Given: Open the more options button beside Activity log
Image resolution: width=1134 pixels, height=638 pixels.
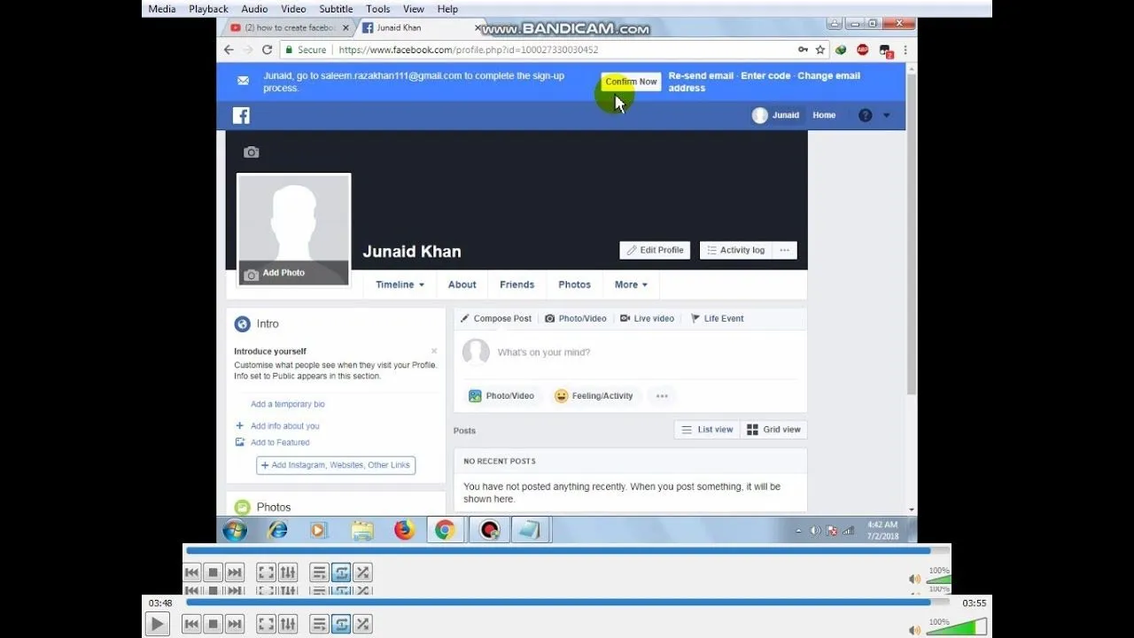Looking at the screenshot, I should pyautogui.click(x=784, y=251).
